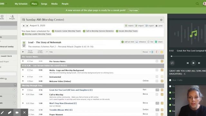206x116 pixels.
Task: Click Worship Leader (Worship Team) position
Action: pyautogui.click(x=36, y=34)
